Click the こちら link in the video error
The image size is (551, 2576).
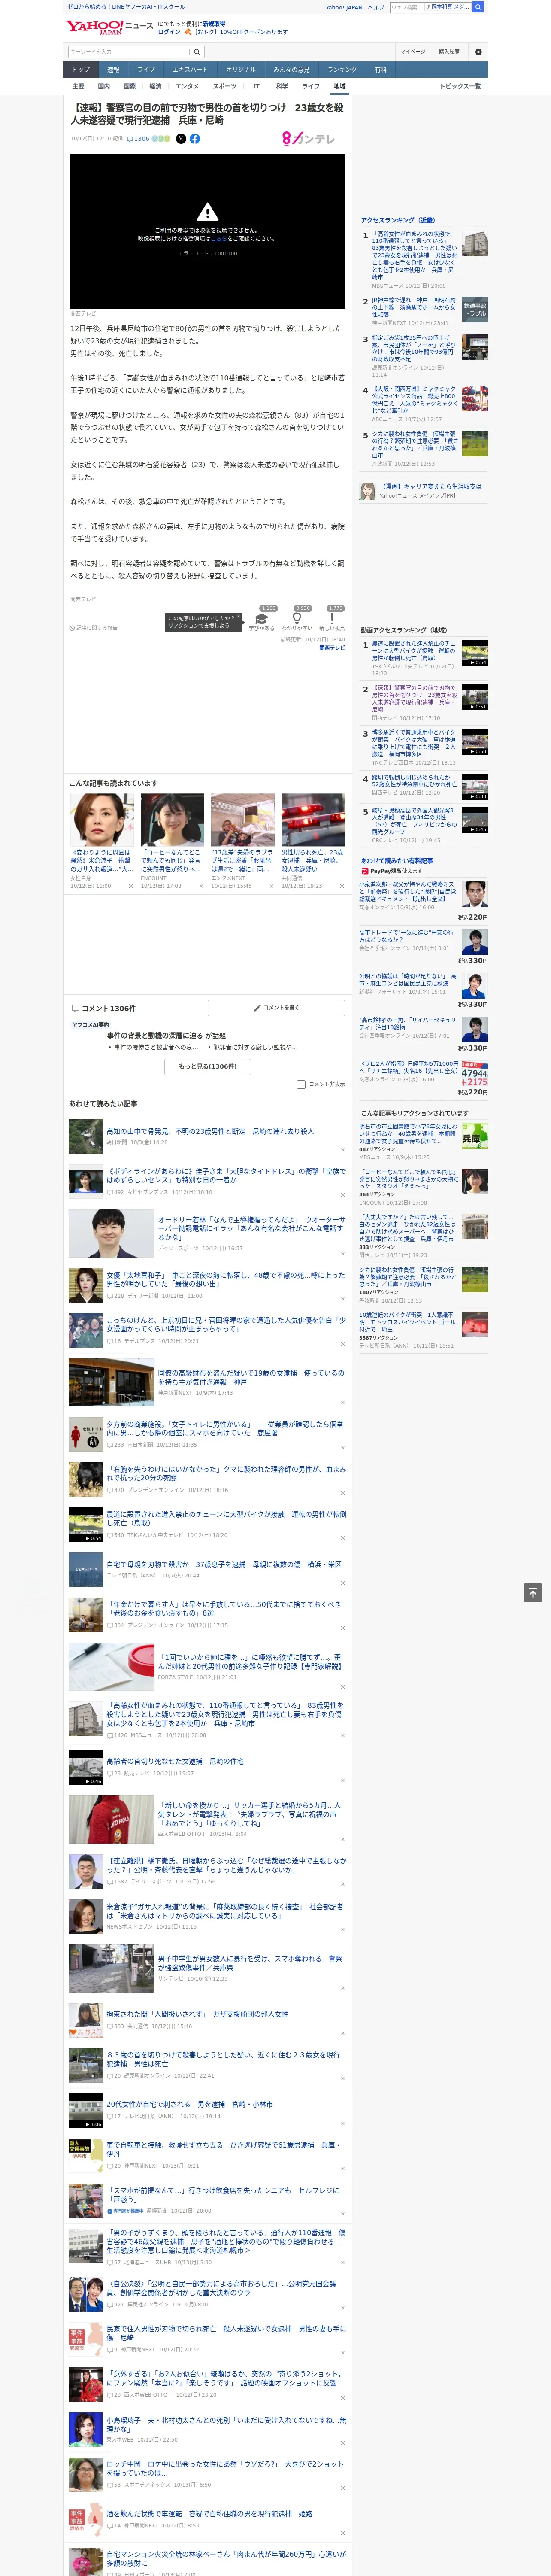218,239
